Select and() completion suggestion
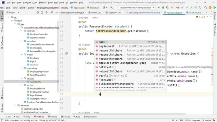Image resolution: width=217 pixels, height=122 pixels. (x=130, y=42)
